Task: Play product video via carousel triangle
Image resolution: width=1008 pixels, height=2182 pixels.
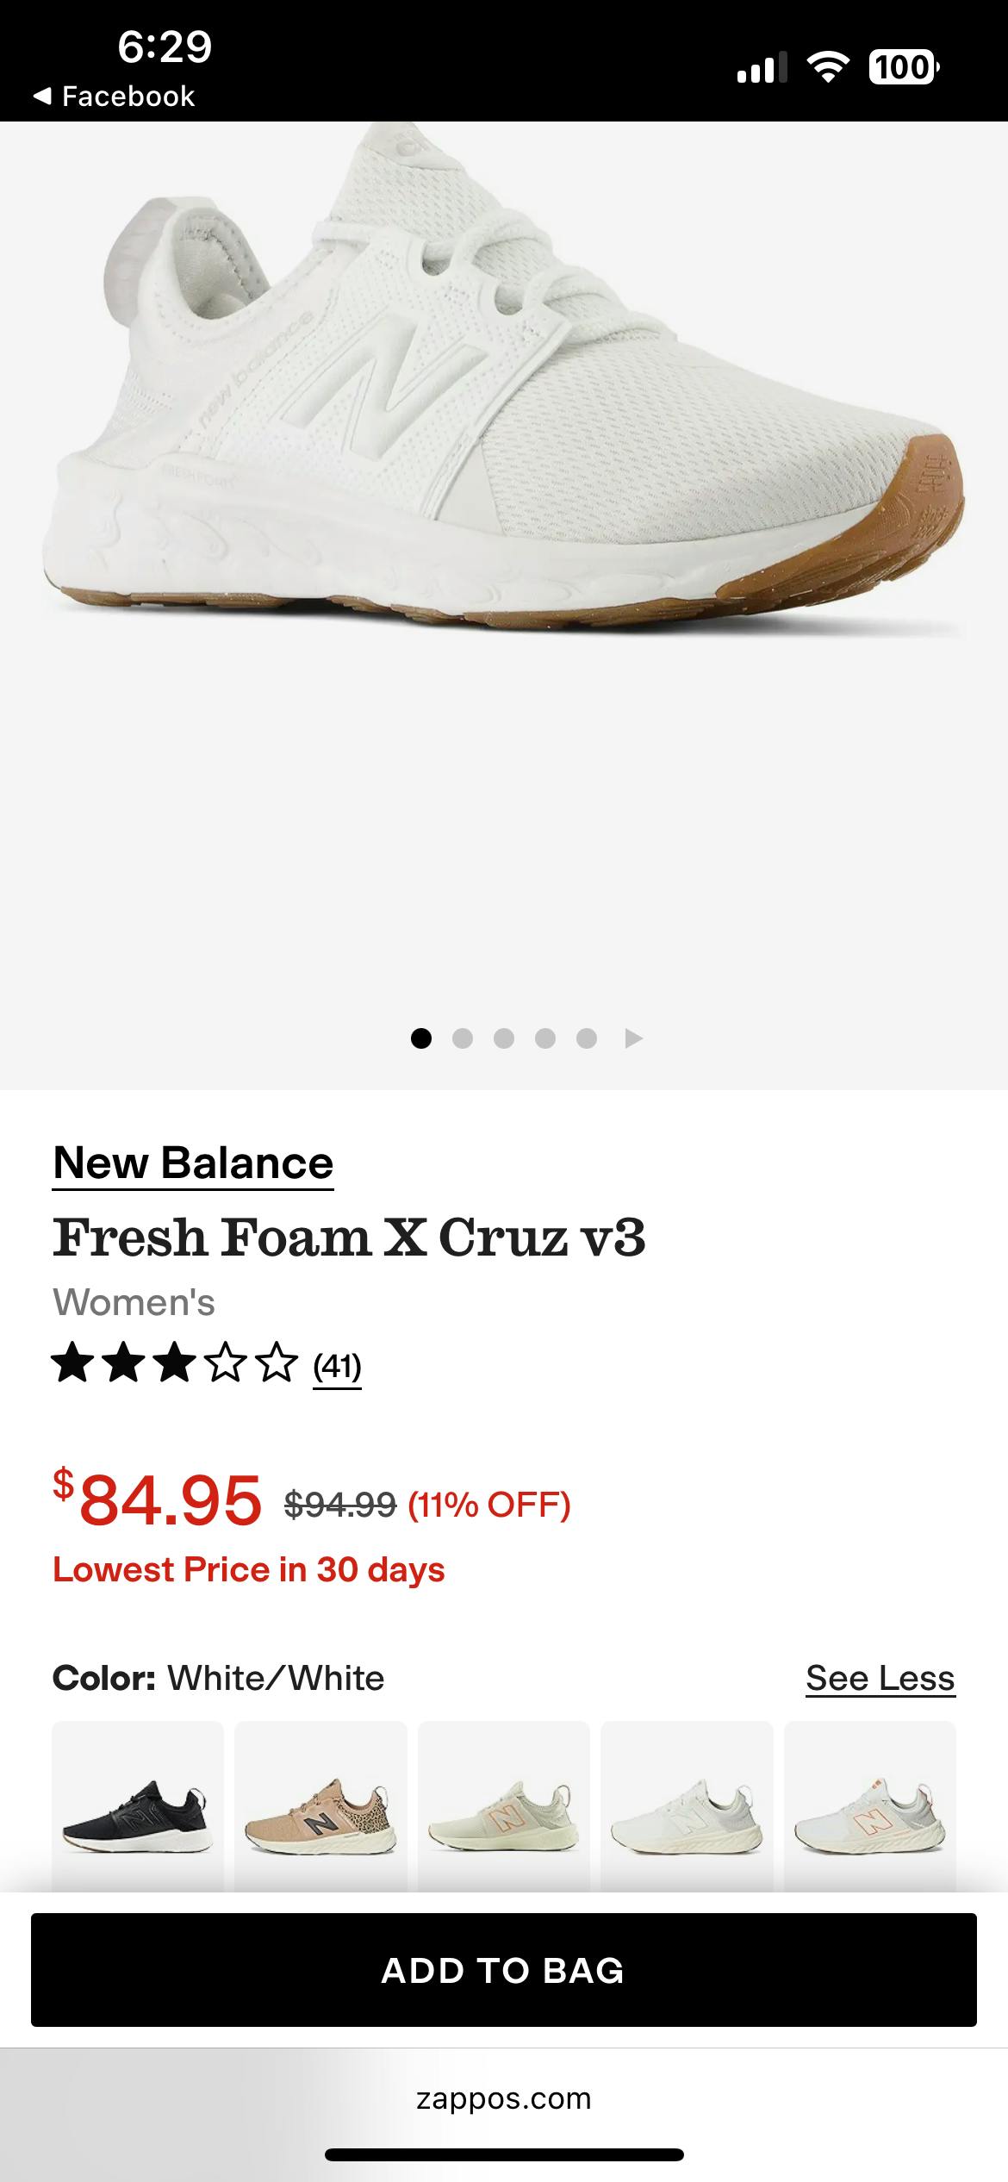Action: click(634, 1038)
